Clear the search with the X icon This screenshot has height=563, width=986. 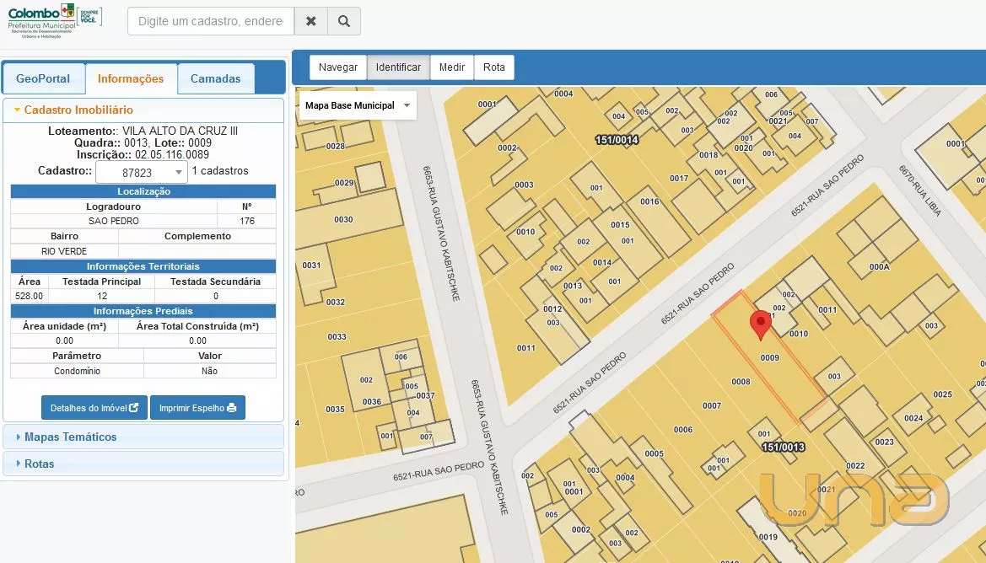coord(310,21)
